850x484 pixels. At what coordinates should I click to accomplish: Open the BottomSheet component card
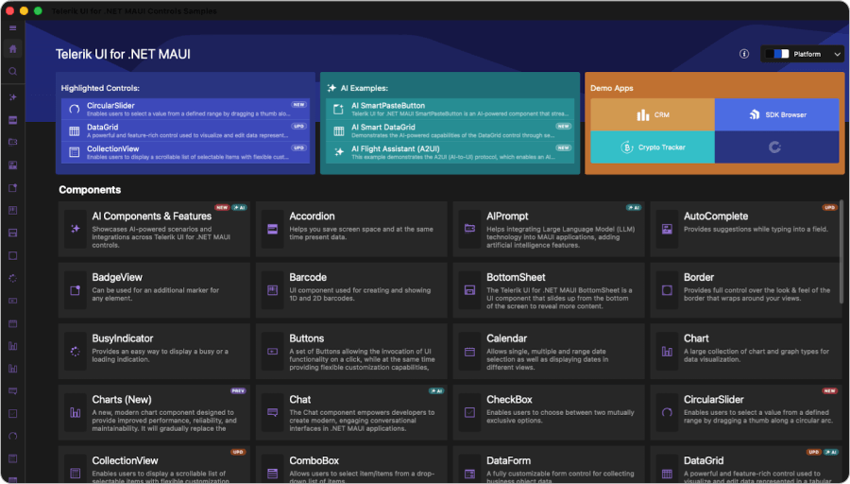pos(549,290)
